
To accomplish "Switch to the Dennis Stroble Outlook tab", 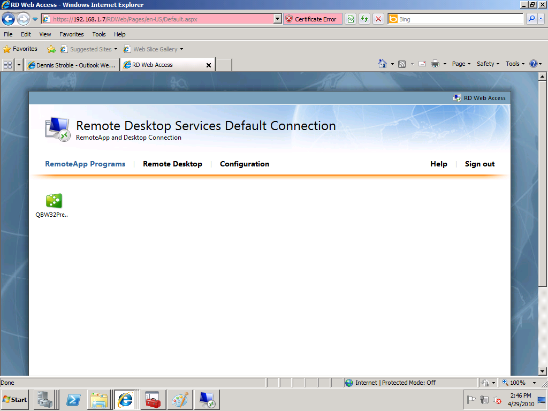I will pos(72,65).
